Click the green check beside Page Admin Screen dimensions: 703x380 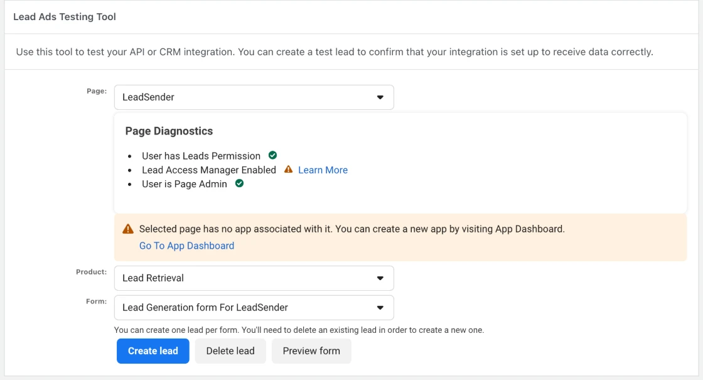pos(239,183)
